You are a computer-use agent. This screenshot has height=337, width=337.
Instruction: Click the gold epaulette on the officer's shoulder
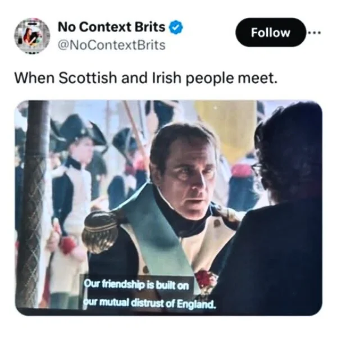101,231
